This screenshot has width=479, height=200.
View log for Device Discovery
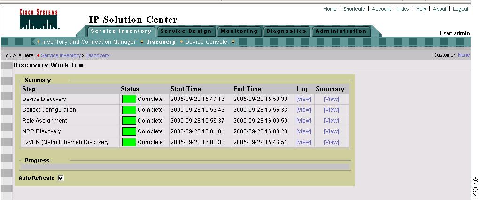(304, 99)
